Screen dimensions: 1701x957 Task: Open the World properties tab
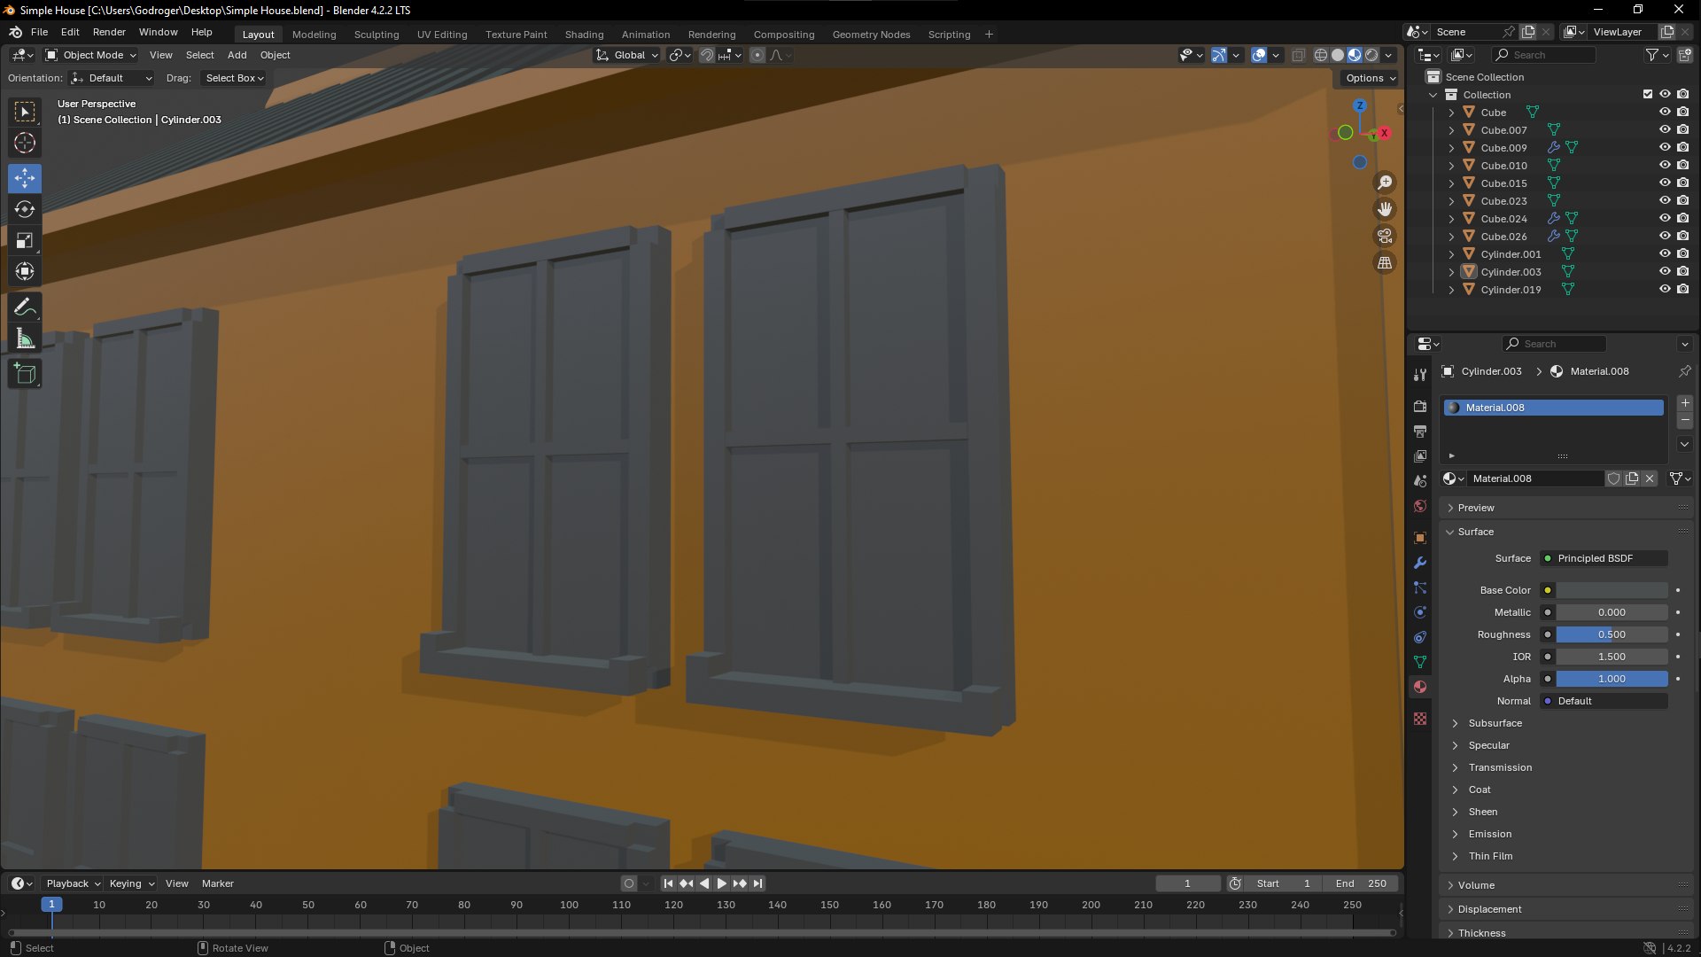[x=1420, y=506]
